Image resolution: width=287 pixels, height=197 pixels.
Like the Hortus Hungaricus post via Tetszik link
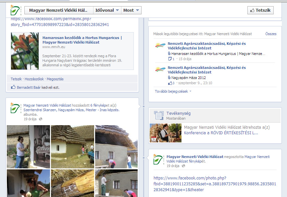pyautogui.click(x=16, y=79)
